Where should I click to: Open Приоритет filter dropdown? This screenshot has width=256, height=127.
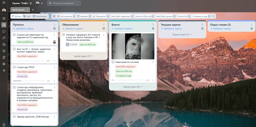101,16
